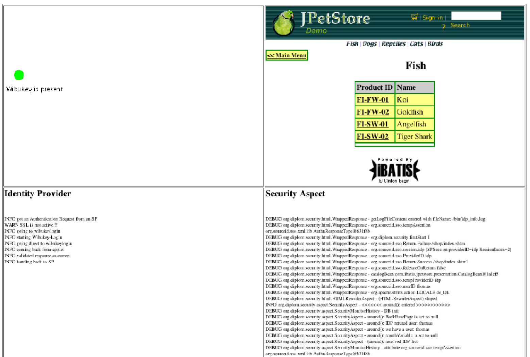
Task: Click the 'catalogBean' debug line
Action: 382,274
